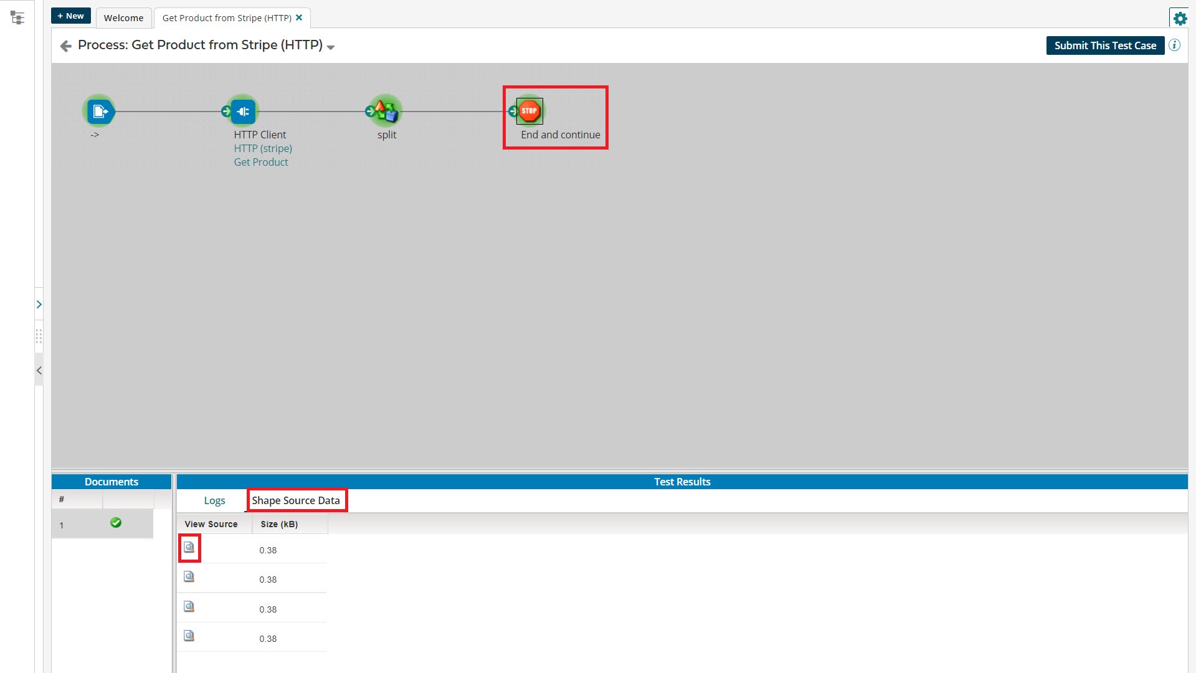This screenshot has height=673, width=1196.
Task: Click the green success checkmark for document 1
Action: click(x=115, y=523)
